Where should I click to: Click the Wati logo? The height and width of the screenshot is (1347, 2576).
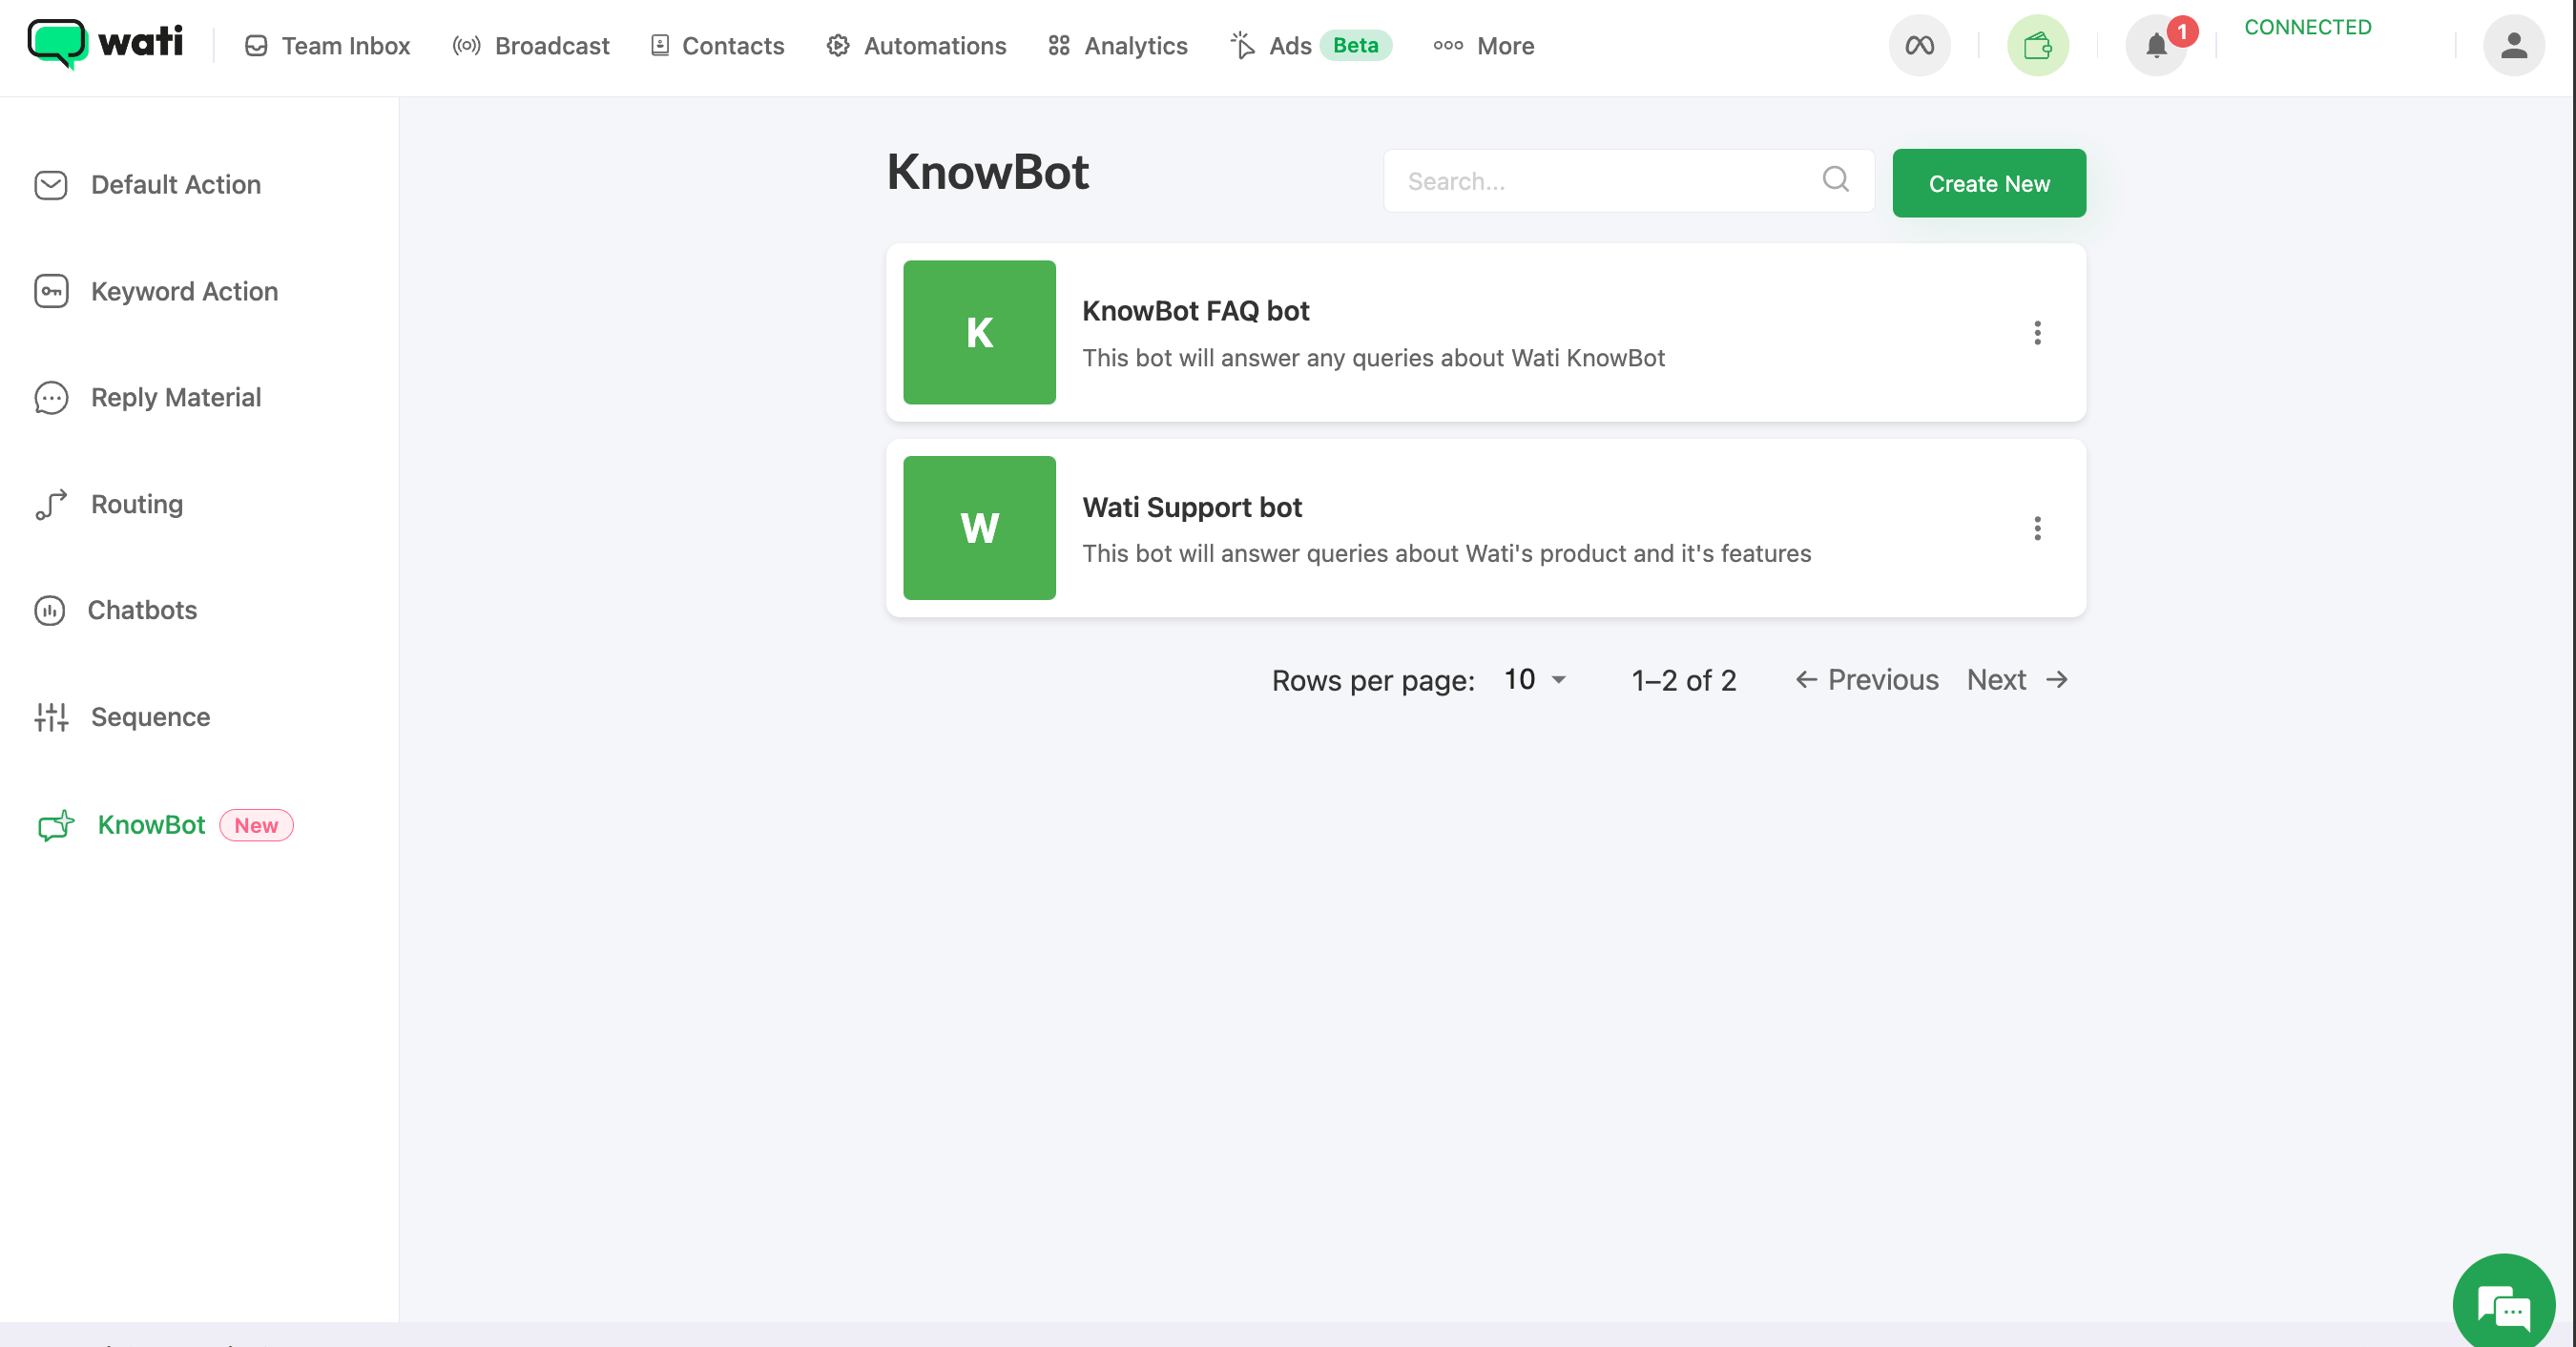(x=105, y=43)
